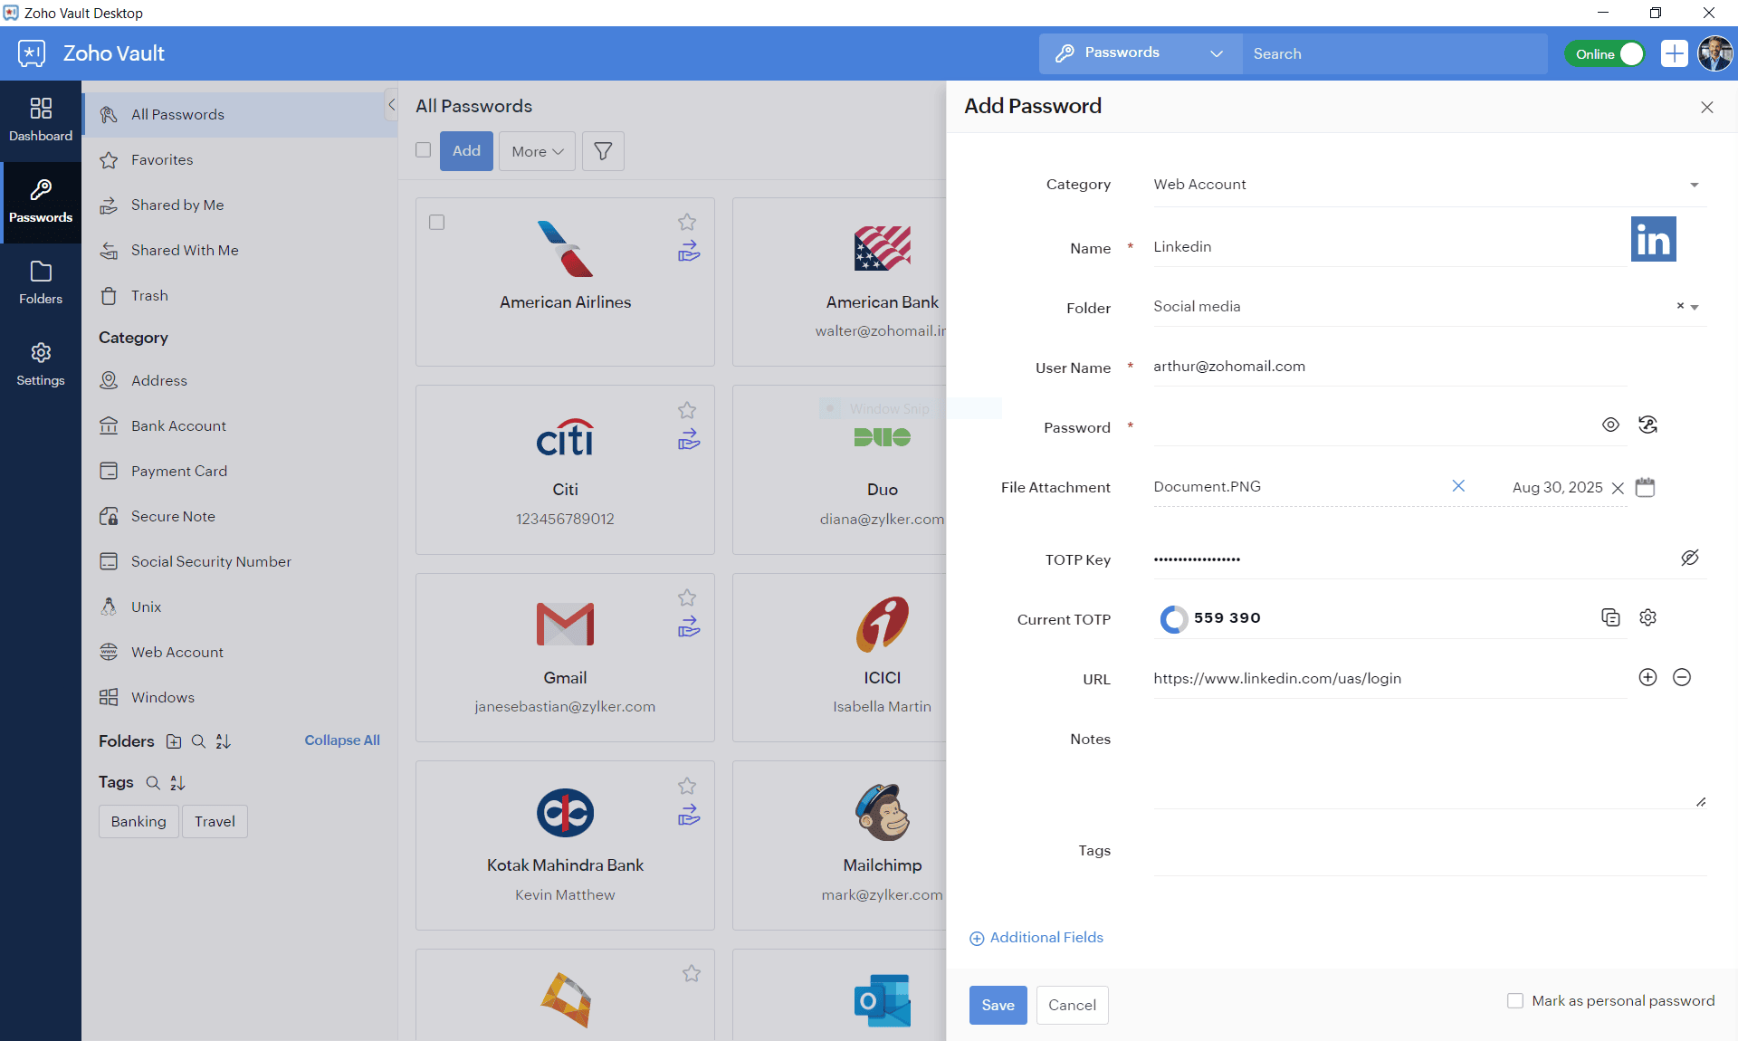The height and width of the screenshot is (1041, 1738).
Task: Open the user profile avatar
Action: click(1714, 53)
